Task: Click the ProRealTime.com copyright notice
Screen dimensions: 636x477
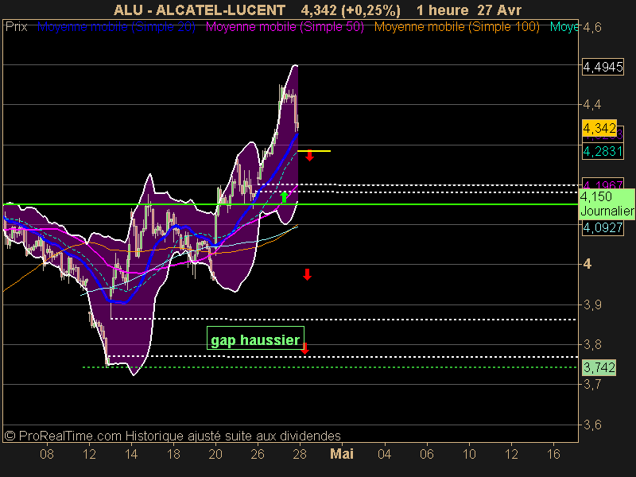Action: coord(173,436)
